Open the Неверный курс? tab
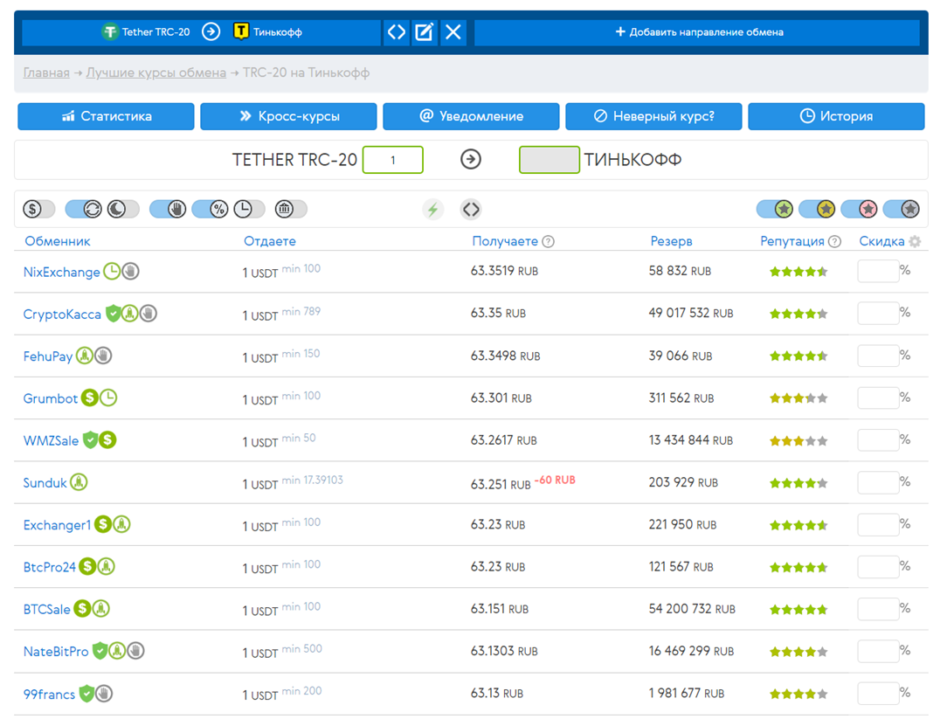The height and width of the screenshot is (719, 947). pos(653,116)
